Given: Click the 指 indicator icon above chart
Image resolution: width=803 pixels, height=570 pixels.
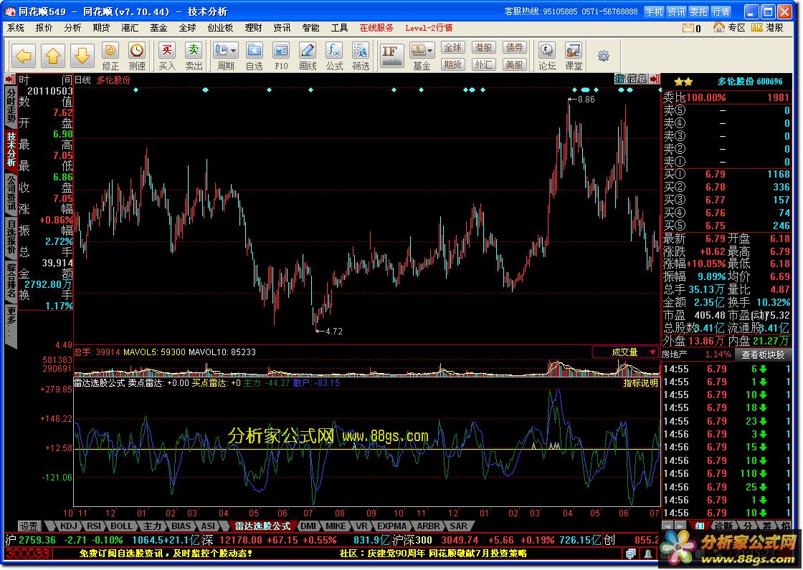Looking at the screenshot, I should (619, 79).
